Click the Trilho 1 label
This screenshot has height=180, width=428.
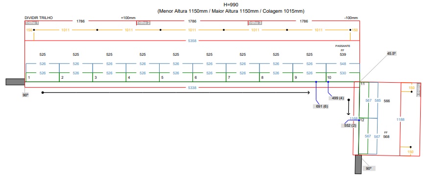coord(32,23)
